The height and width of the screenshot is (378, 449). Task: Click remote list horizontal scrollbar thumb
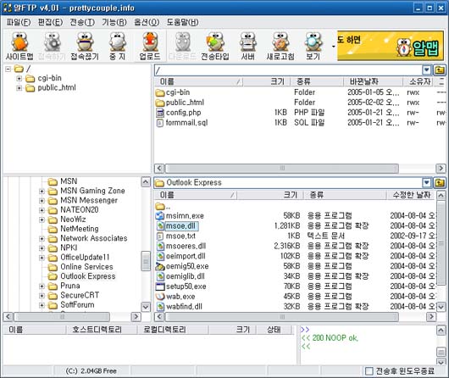tap(282, 168)
